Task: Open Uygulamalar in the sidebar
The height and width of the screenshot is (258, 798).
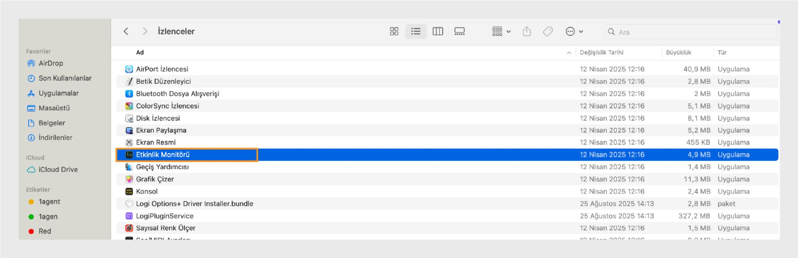Action: [58, 93]
